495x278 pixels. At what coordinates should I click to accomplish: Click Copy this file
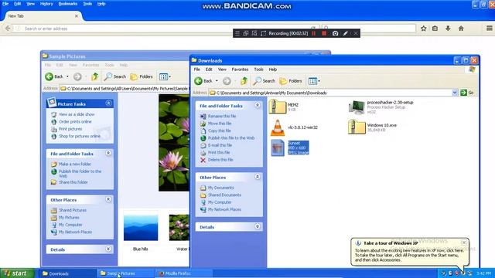click(x=220, y=131)
